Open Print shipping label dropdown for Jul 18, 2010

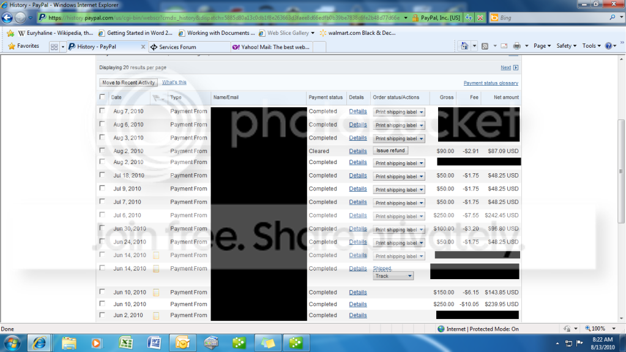pos(398,176)
